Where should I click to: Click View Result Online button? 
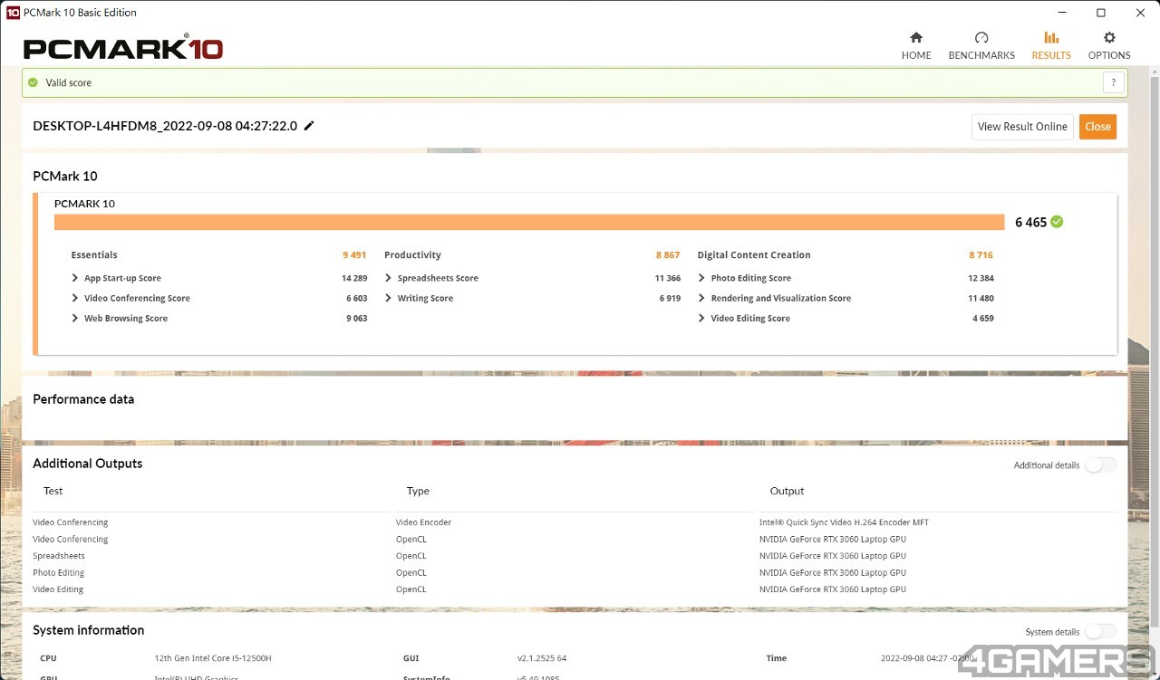[1022, 127]
